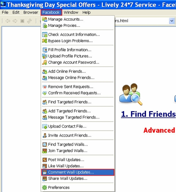Viewport: 176px width, 192px height.
Task: Choose Add Targeted Friends... entry
Action: 78,111
